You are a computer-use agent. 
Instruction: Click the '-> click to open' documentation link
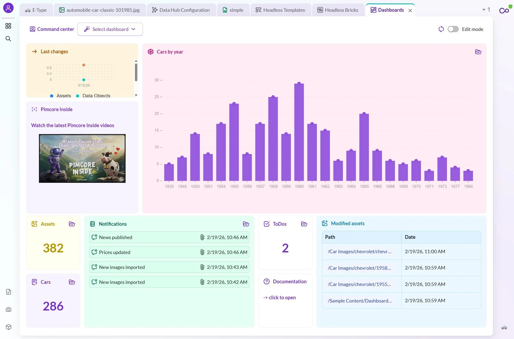pos(279,297)
